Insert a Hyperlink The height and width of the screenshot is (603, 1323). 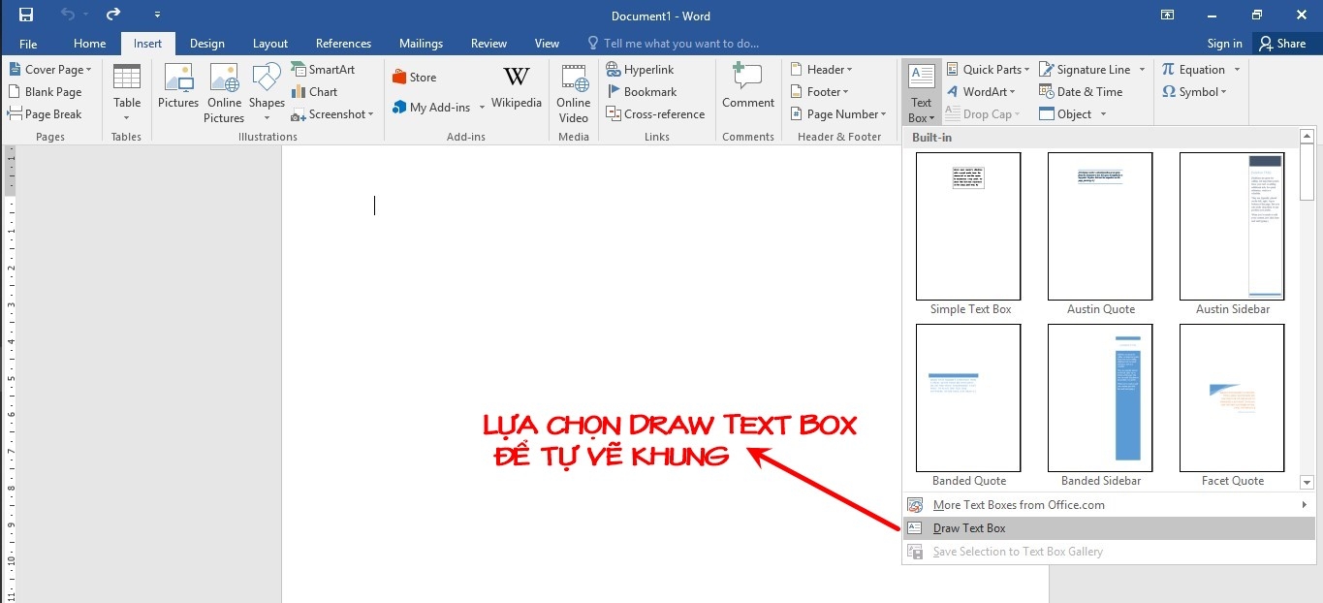pos(641,70)
